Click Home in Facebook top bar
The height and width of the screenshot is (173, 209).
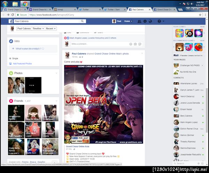127,21
